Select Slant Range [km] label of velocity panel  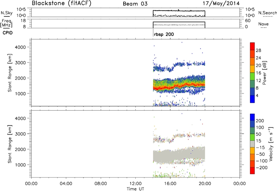(x=10, y=144)
